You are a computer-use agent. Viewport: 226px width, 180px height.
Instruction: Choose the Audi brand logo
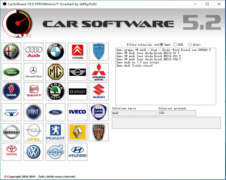[x=34, y=52]
